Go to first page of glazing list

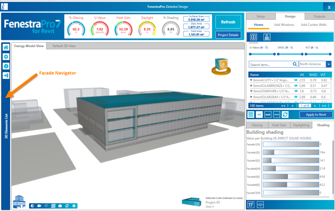coord(283,106)
